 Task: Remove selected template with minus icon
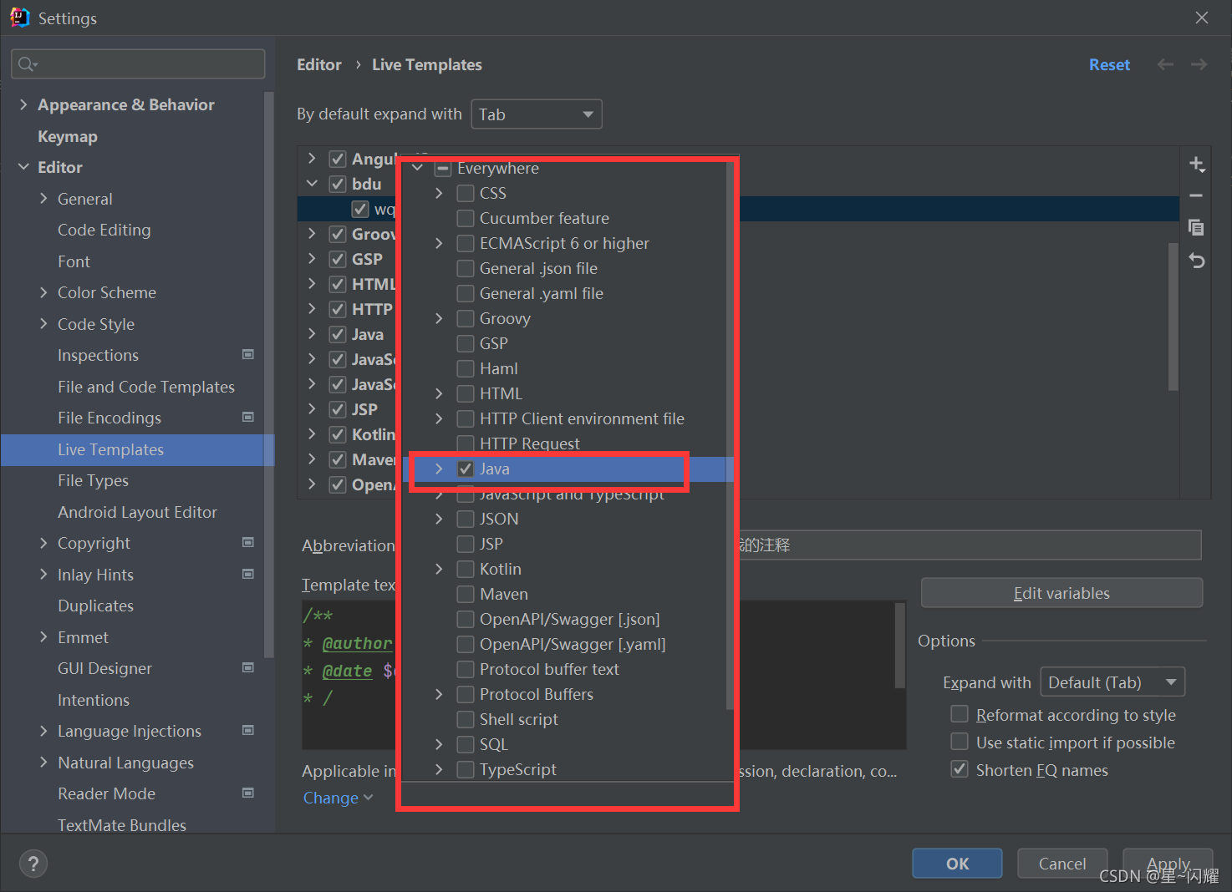point(1197,195)
